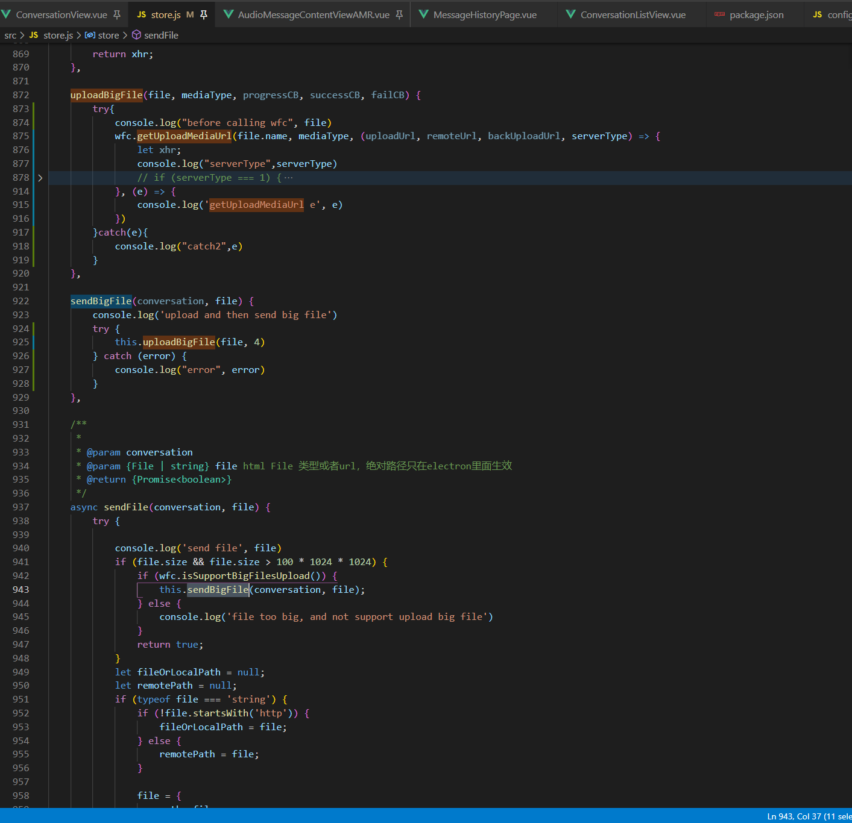Unpin the AudioMessageContentViewAMR.vue tab
The width and height of the screenshot is (852, 823).
tap(399, 14)
